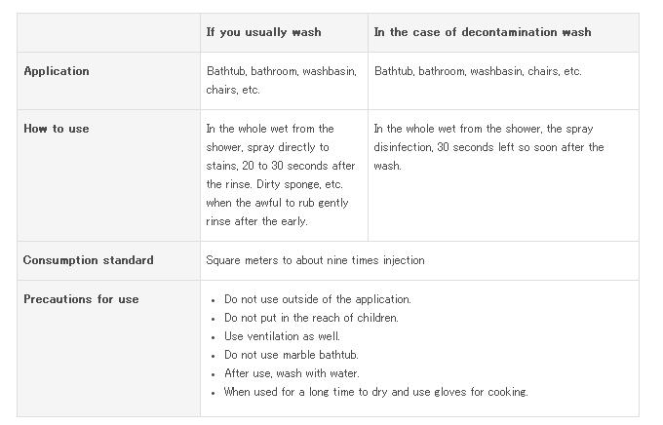663x425 pixels.
Task: Click the "Use ventilation as well." bullet
Action: pyautogui.click(x=282, y=336)
